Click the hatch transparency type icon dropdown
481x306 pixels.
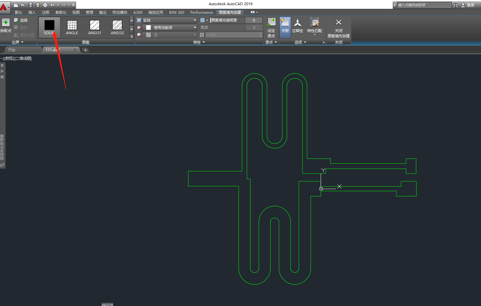pyautogui.click(x=204, y=20)
